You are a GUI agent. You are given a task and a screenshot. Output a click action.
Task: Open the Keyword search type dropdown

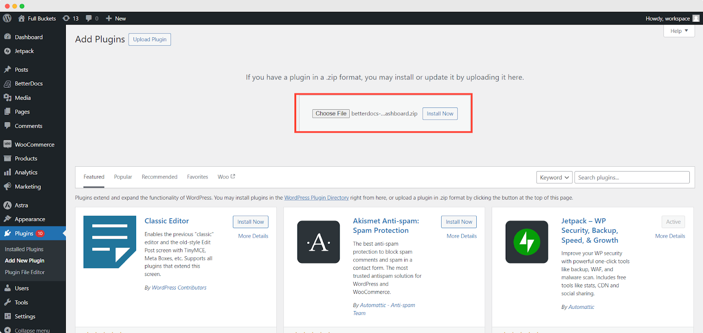(x=554, y=177)
